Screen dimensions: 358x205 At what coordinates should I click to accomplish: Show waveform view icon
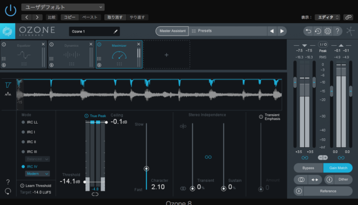(8, 94)
